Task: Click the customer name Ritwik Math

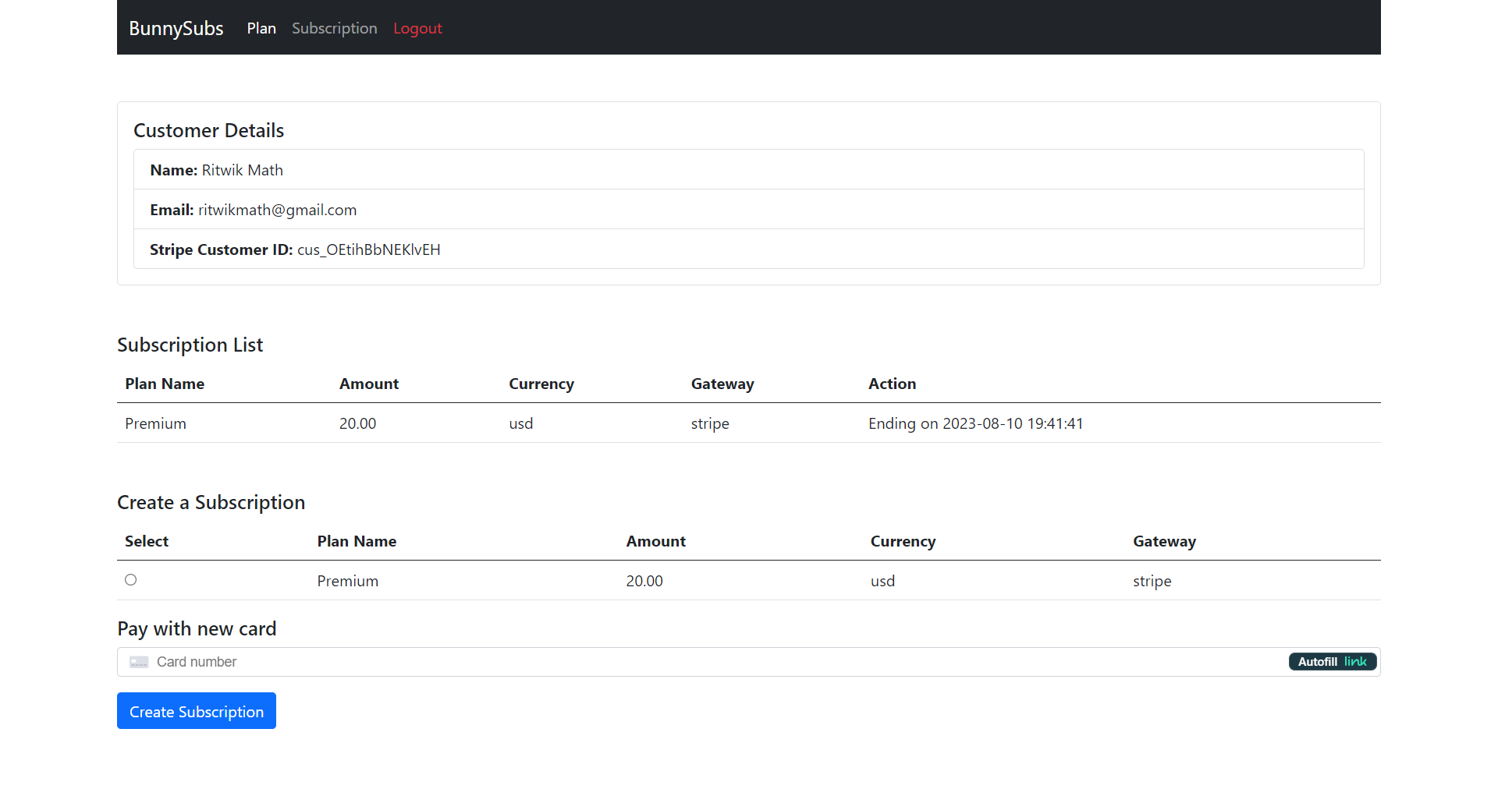Action: [242, 170]
